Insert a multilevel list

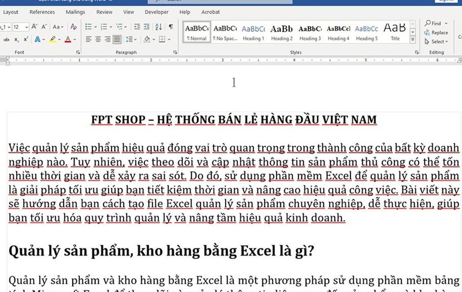point(119,27)
